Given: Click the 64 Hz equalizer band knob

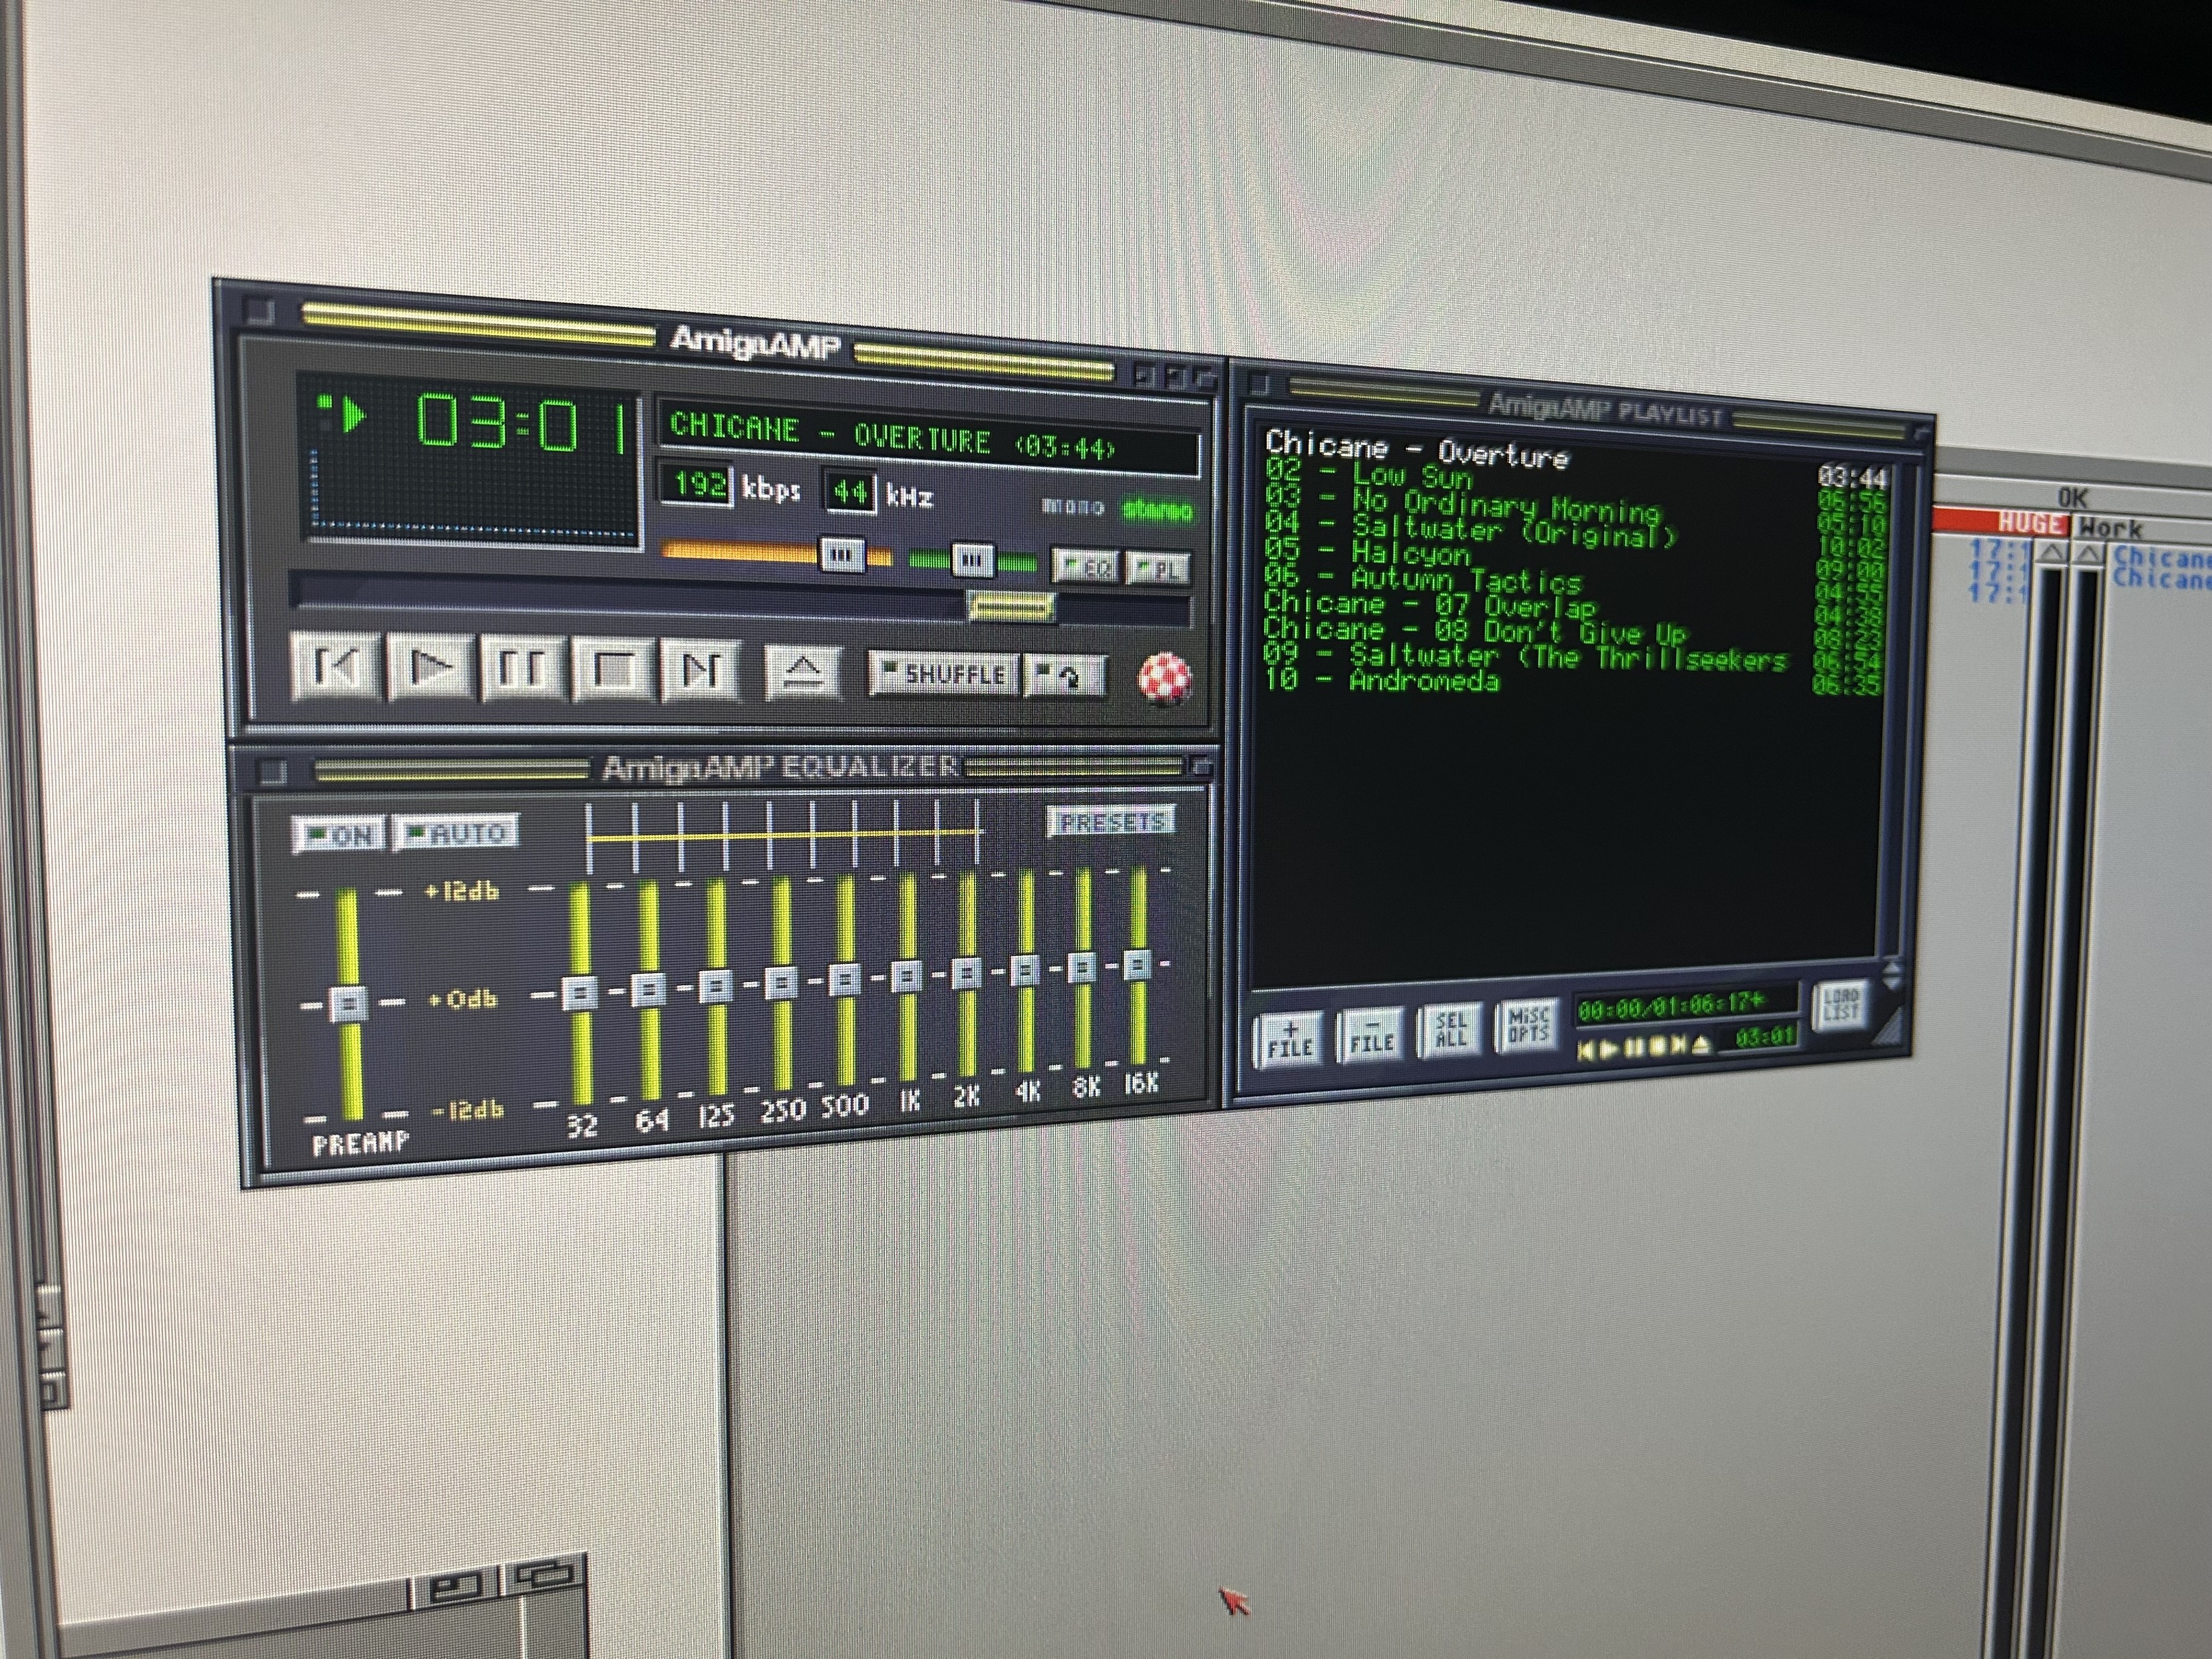Looking at the screenshot, I should (x=648, y=990).
